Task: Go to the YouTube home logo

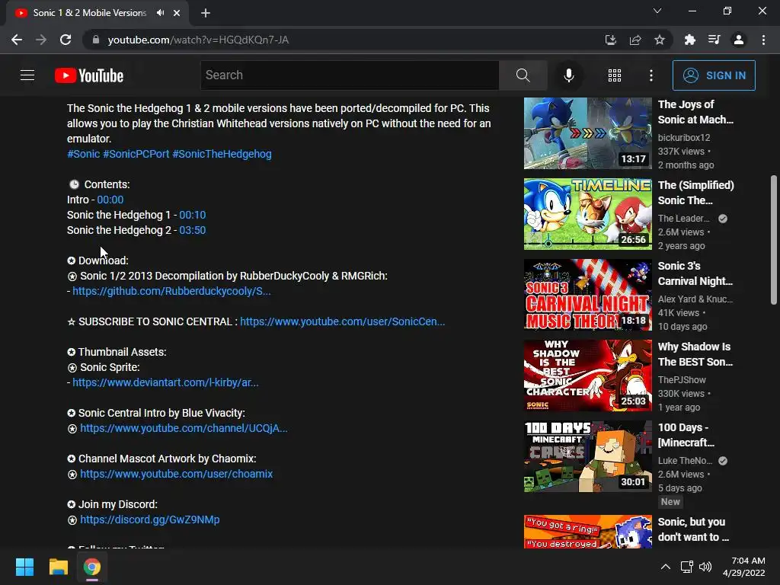Action: 89,75
